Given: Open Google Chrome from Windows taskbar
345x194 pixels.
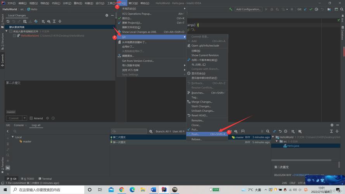Looking at the screenshot, I should 122,190.
